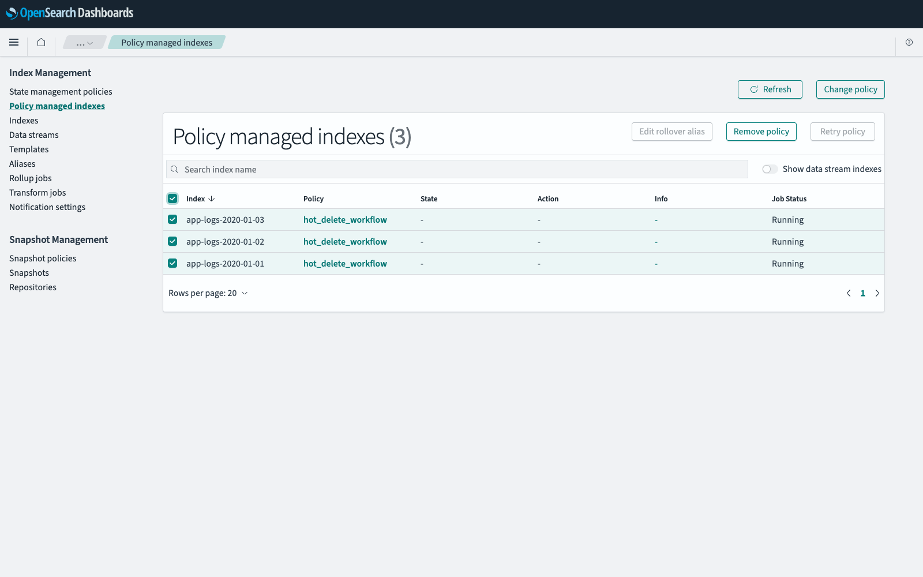923x577 pixels.
Task: Go to the home icon
Action: click(41, 42)
